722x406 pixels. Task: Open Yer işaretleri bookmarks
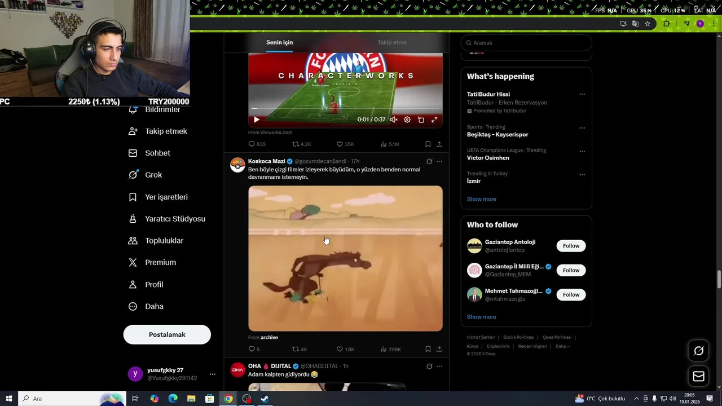(x=158, y=197)
